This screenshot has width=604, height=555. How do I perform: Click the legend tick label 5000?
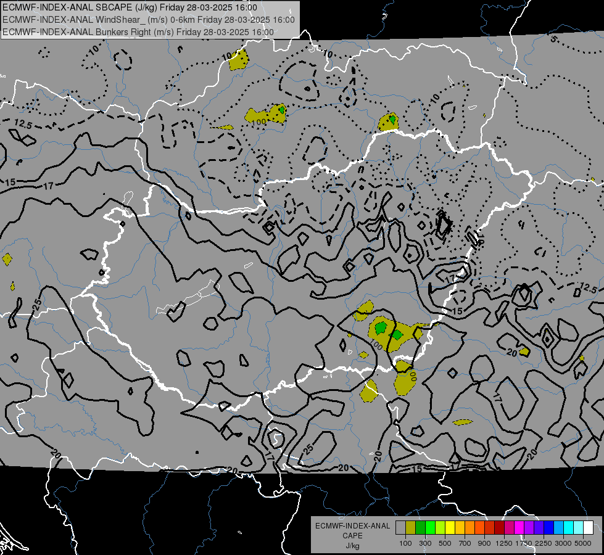583,543
